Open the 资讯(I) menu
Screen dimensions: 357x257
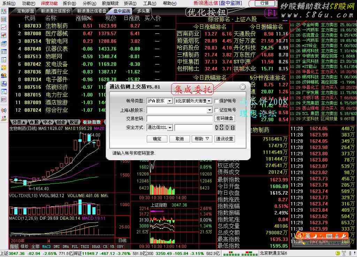click(x=130, y=3)
